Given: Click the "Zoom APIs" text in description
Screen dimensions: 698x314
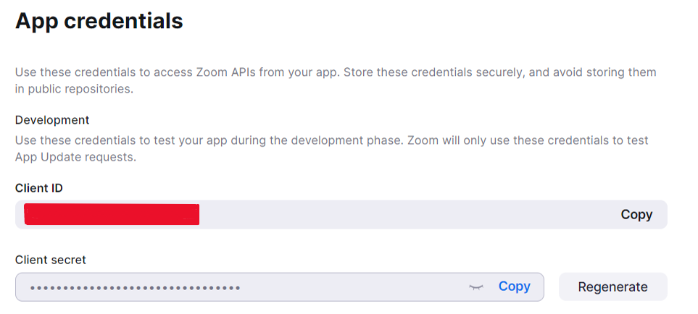Looking at the screenshot, I should click(x=225, y=72).
